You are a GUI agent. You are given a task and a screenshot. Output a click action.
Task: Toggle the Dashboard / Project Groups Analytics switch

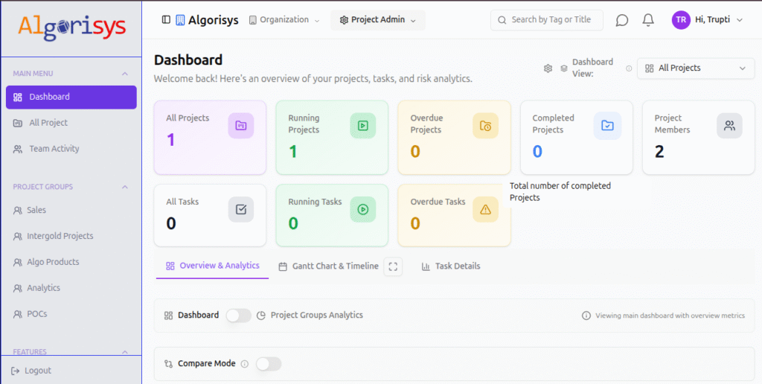point(239,316)
